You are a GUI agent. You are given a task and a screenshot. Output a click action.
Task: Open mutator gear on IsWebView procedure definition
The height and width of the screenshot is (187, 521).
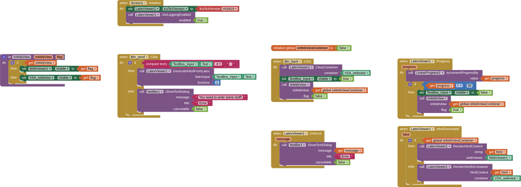(x=4, y=57)
